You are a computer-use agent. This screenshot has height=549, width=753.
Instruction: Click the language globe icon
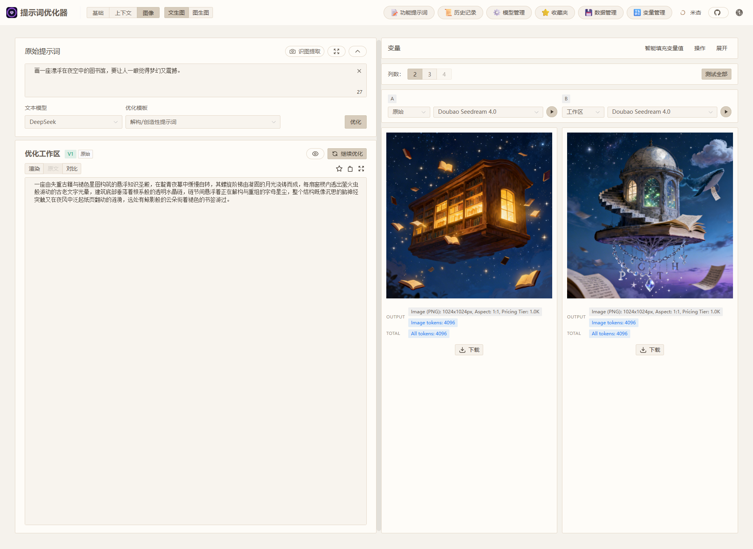pyautogui.click(x=739, y=12)
